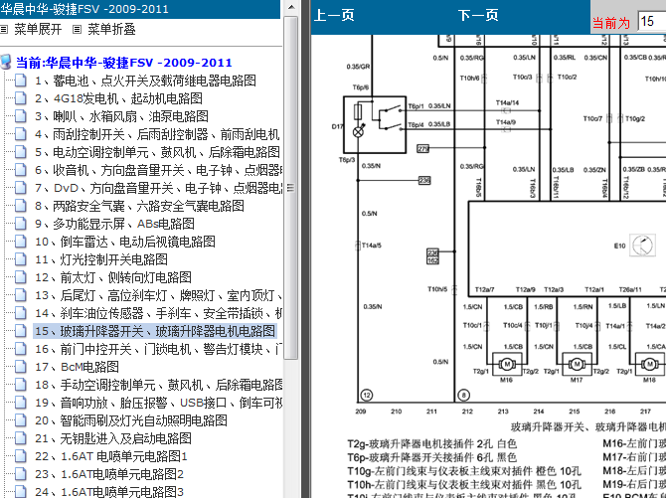Click page icon of item 20 智能雨刷
Screen dimensions: 666x498
(21, 419)
